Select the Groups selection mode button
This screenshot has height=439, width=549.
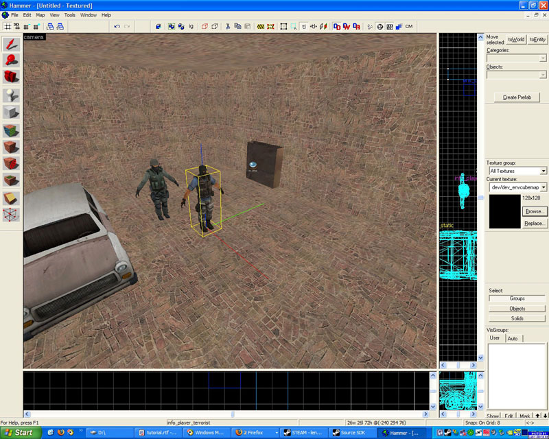(x=517, y=298)
